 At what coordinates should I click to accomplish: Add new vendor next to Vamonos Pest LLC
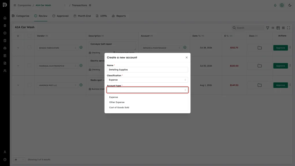click(81, 85)
